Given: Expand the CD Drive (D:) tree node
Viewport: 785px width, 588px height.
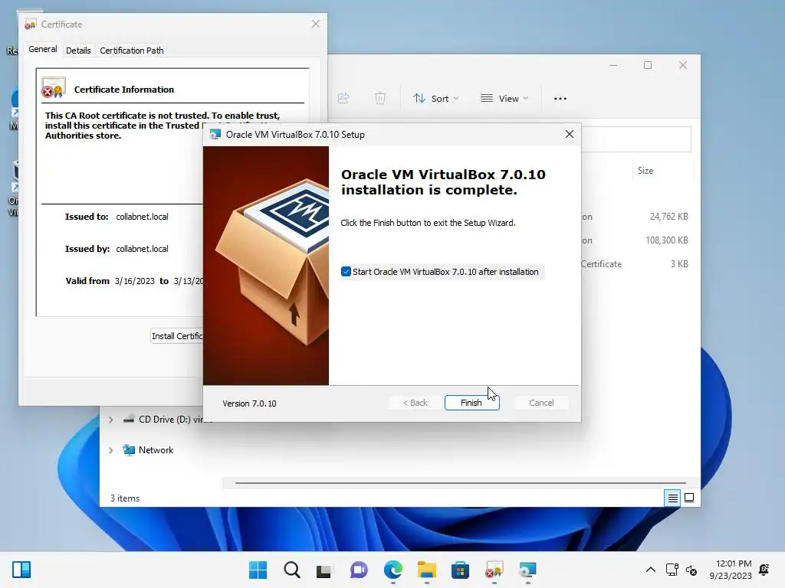Looking at the screenshot, I should click(x=111, y=420).
